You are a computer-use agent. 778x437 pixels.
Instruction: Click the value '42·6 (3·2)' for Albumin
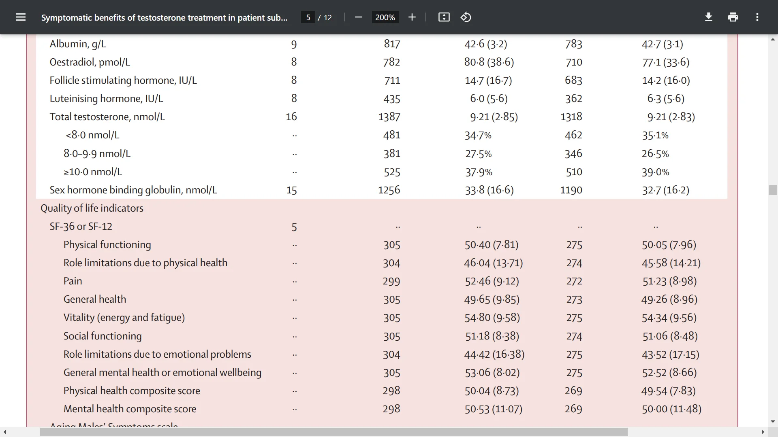pos(486,44)
